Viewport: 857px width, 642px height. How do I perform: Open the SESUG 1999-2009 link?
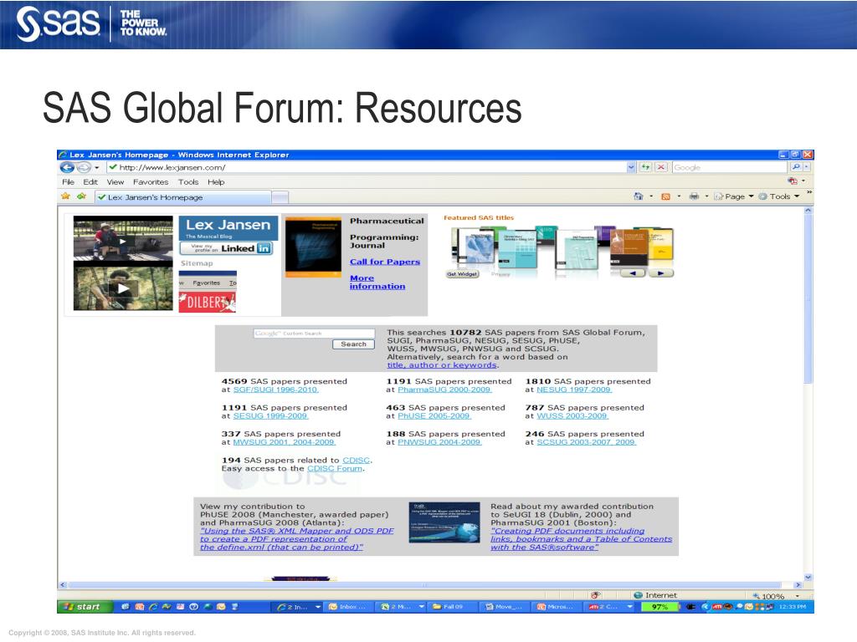click(x=270, y=415)
